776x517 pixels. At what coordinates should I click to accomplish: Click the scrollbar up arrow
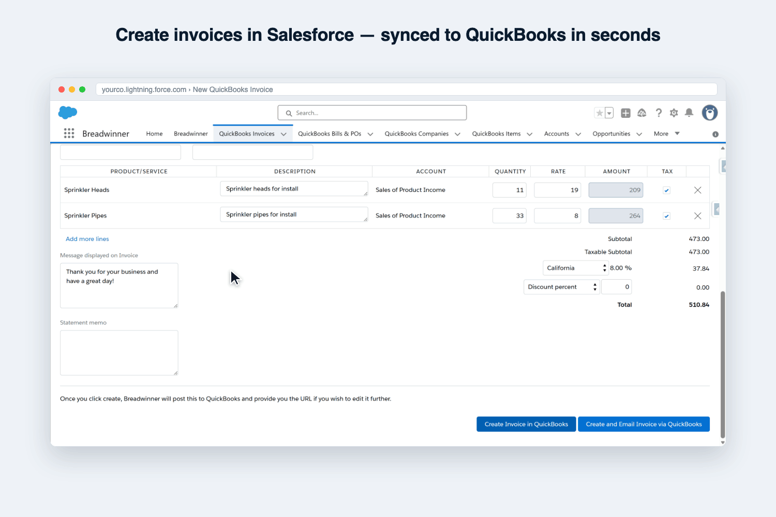(723, 148)
